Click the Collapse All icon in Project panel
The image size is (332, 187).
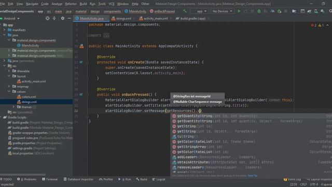point(54,19)
